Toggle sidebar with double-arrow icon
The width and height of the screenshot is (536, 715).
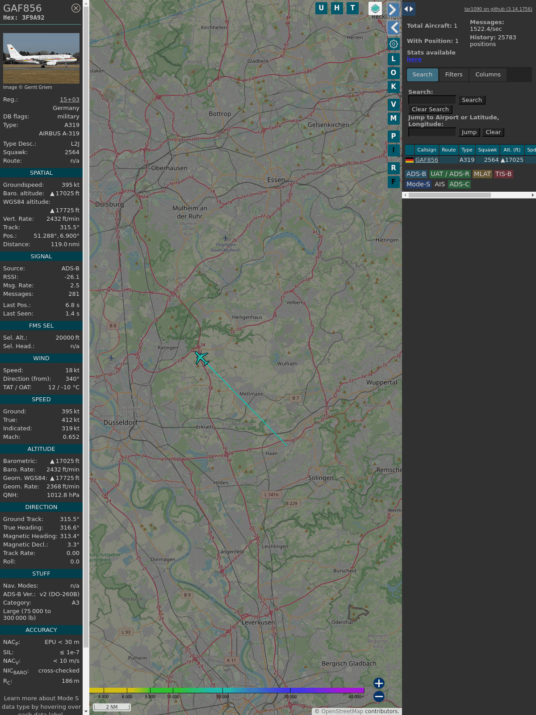(x=409, y=9)
